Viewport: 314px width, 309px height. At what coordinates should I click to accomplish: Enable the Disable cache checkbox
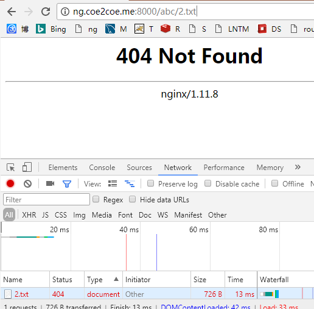pyautogui.click(x=208, y=183)
